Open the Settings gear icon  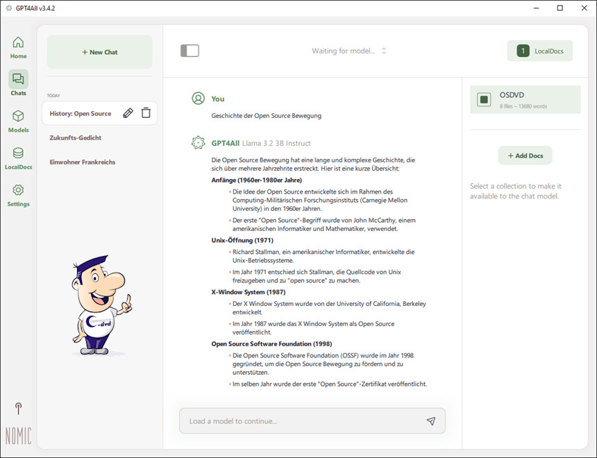(x=18, y=190)
